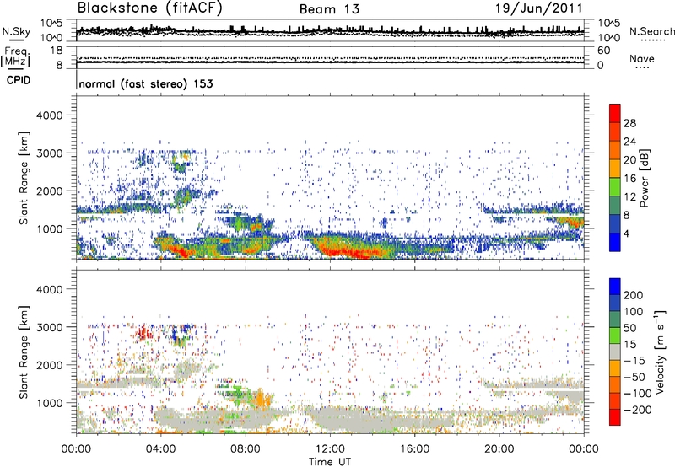The height and width of the screenshot is (467, 675).
Task: Click the 2000 tick on power panel
Action: [x=49, y=191]
